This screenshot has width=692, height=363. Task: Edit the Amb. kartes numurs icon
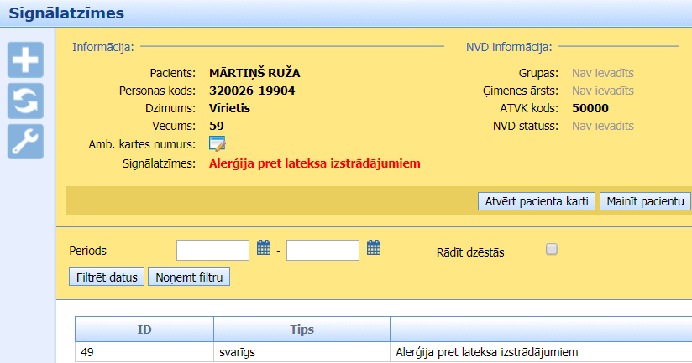click(x=217, y=144)
